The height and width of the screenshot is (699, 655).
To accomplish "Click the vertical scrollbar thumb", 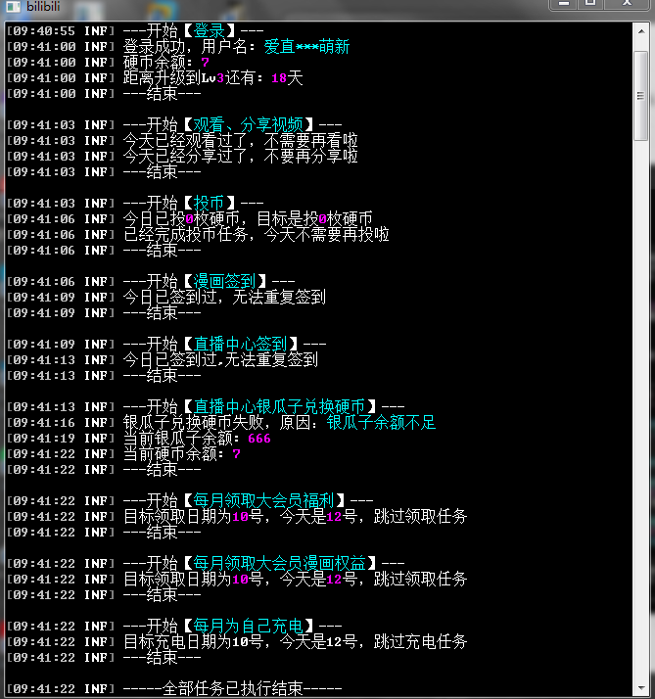I will pyautogui.click(x=641, y=95).
